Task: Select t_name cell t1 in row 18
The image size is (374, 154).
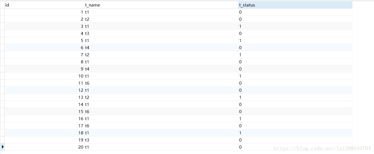Action: click(x=161, y=133)
